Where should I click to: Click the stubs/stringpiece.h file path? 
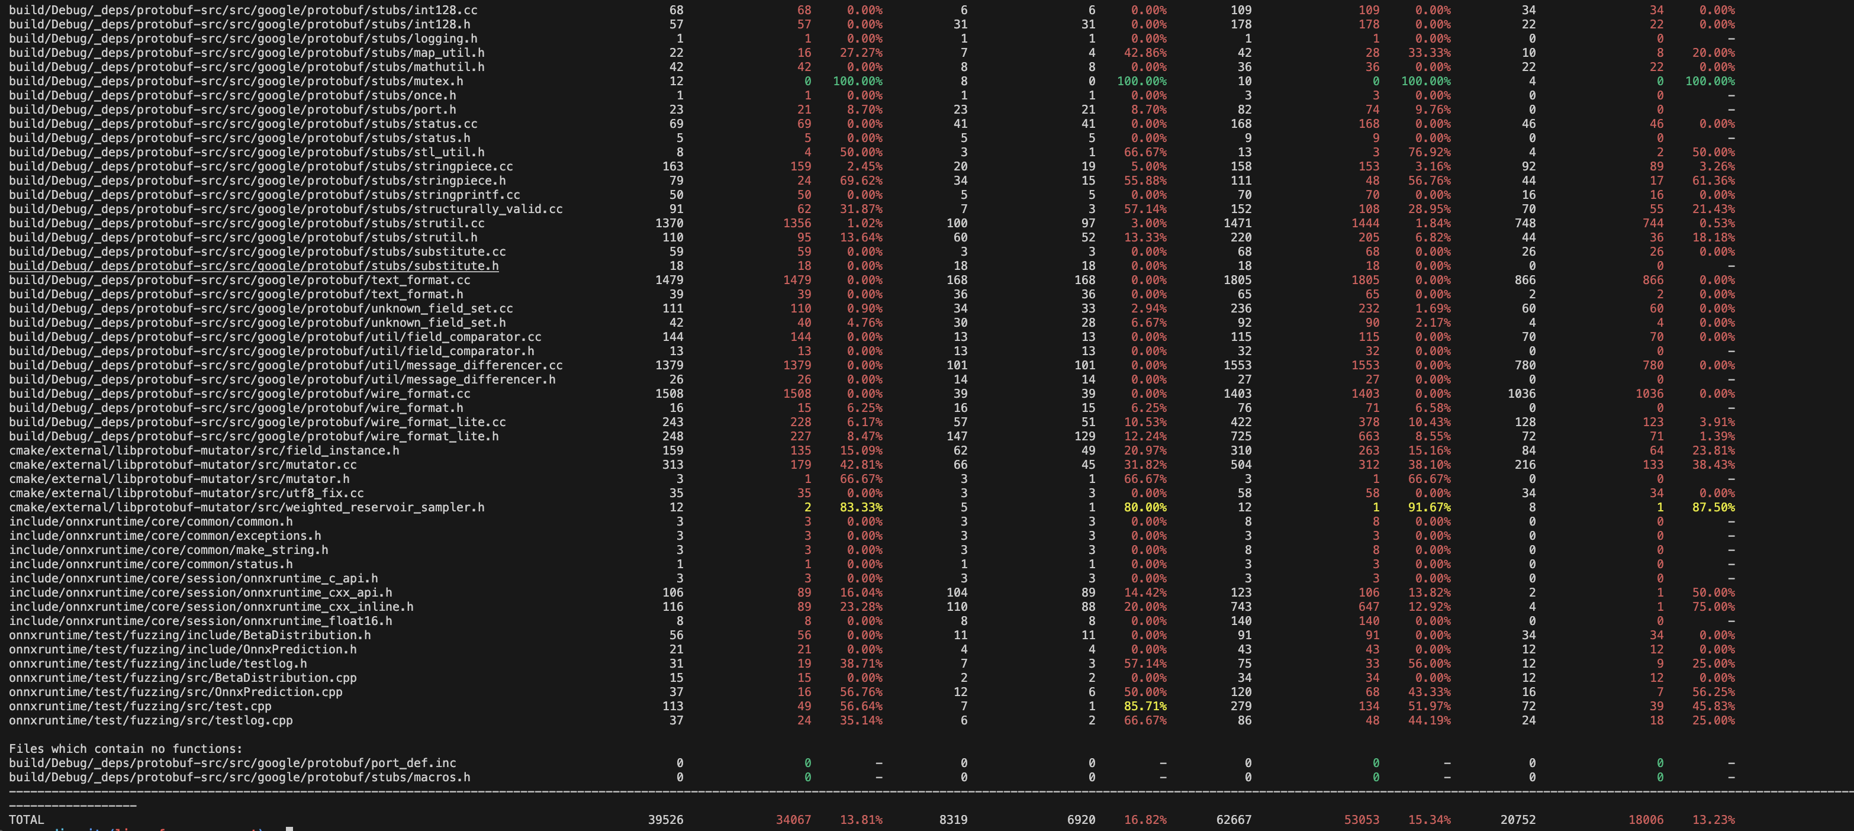pos(257,181)
